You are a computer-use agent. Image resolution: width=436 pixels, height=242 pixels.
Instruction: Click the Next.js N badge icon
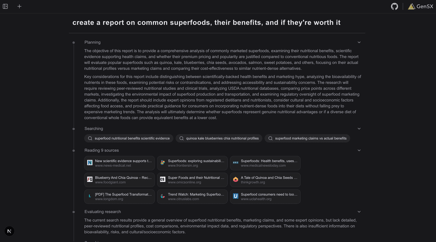9,231
